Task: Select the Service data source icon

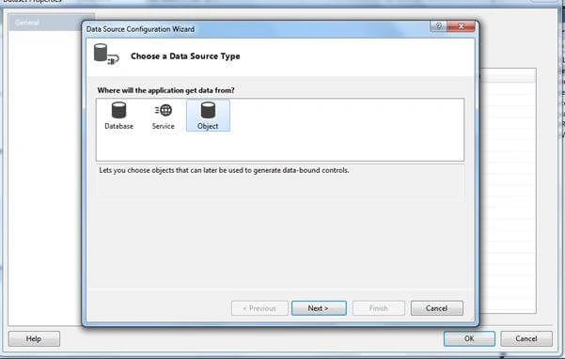Action: tap(164, 116)
